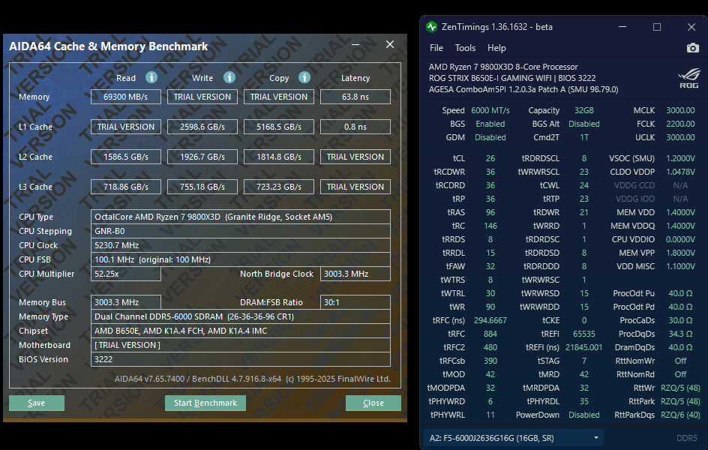Click L1 Cache Latency value 0.8 ns
The width and height of the screenshot is (708, 450).
(355, 127)
